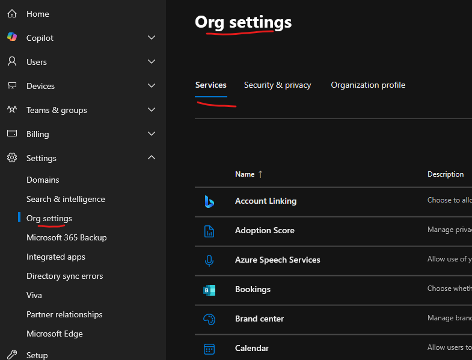This screenshot has height=360, width=472.
Task: Collapse the Settings menu chevron
Action: coord(152,157)
